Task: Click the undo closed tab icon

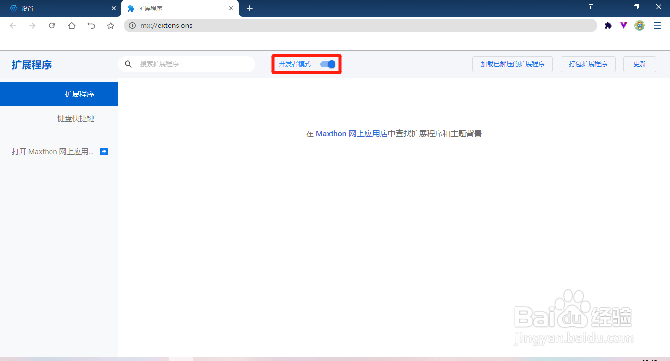Action: click(91, 26)
